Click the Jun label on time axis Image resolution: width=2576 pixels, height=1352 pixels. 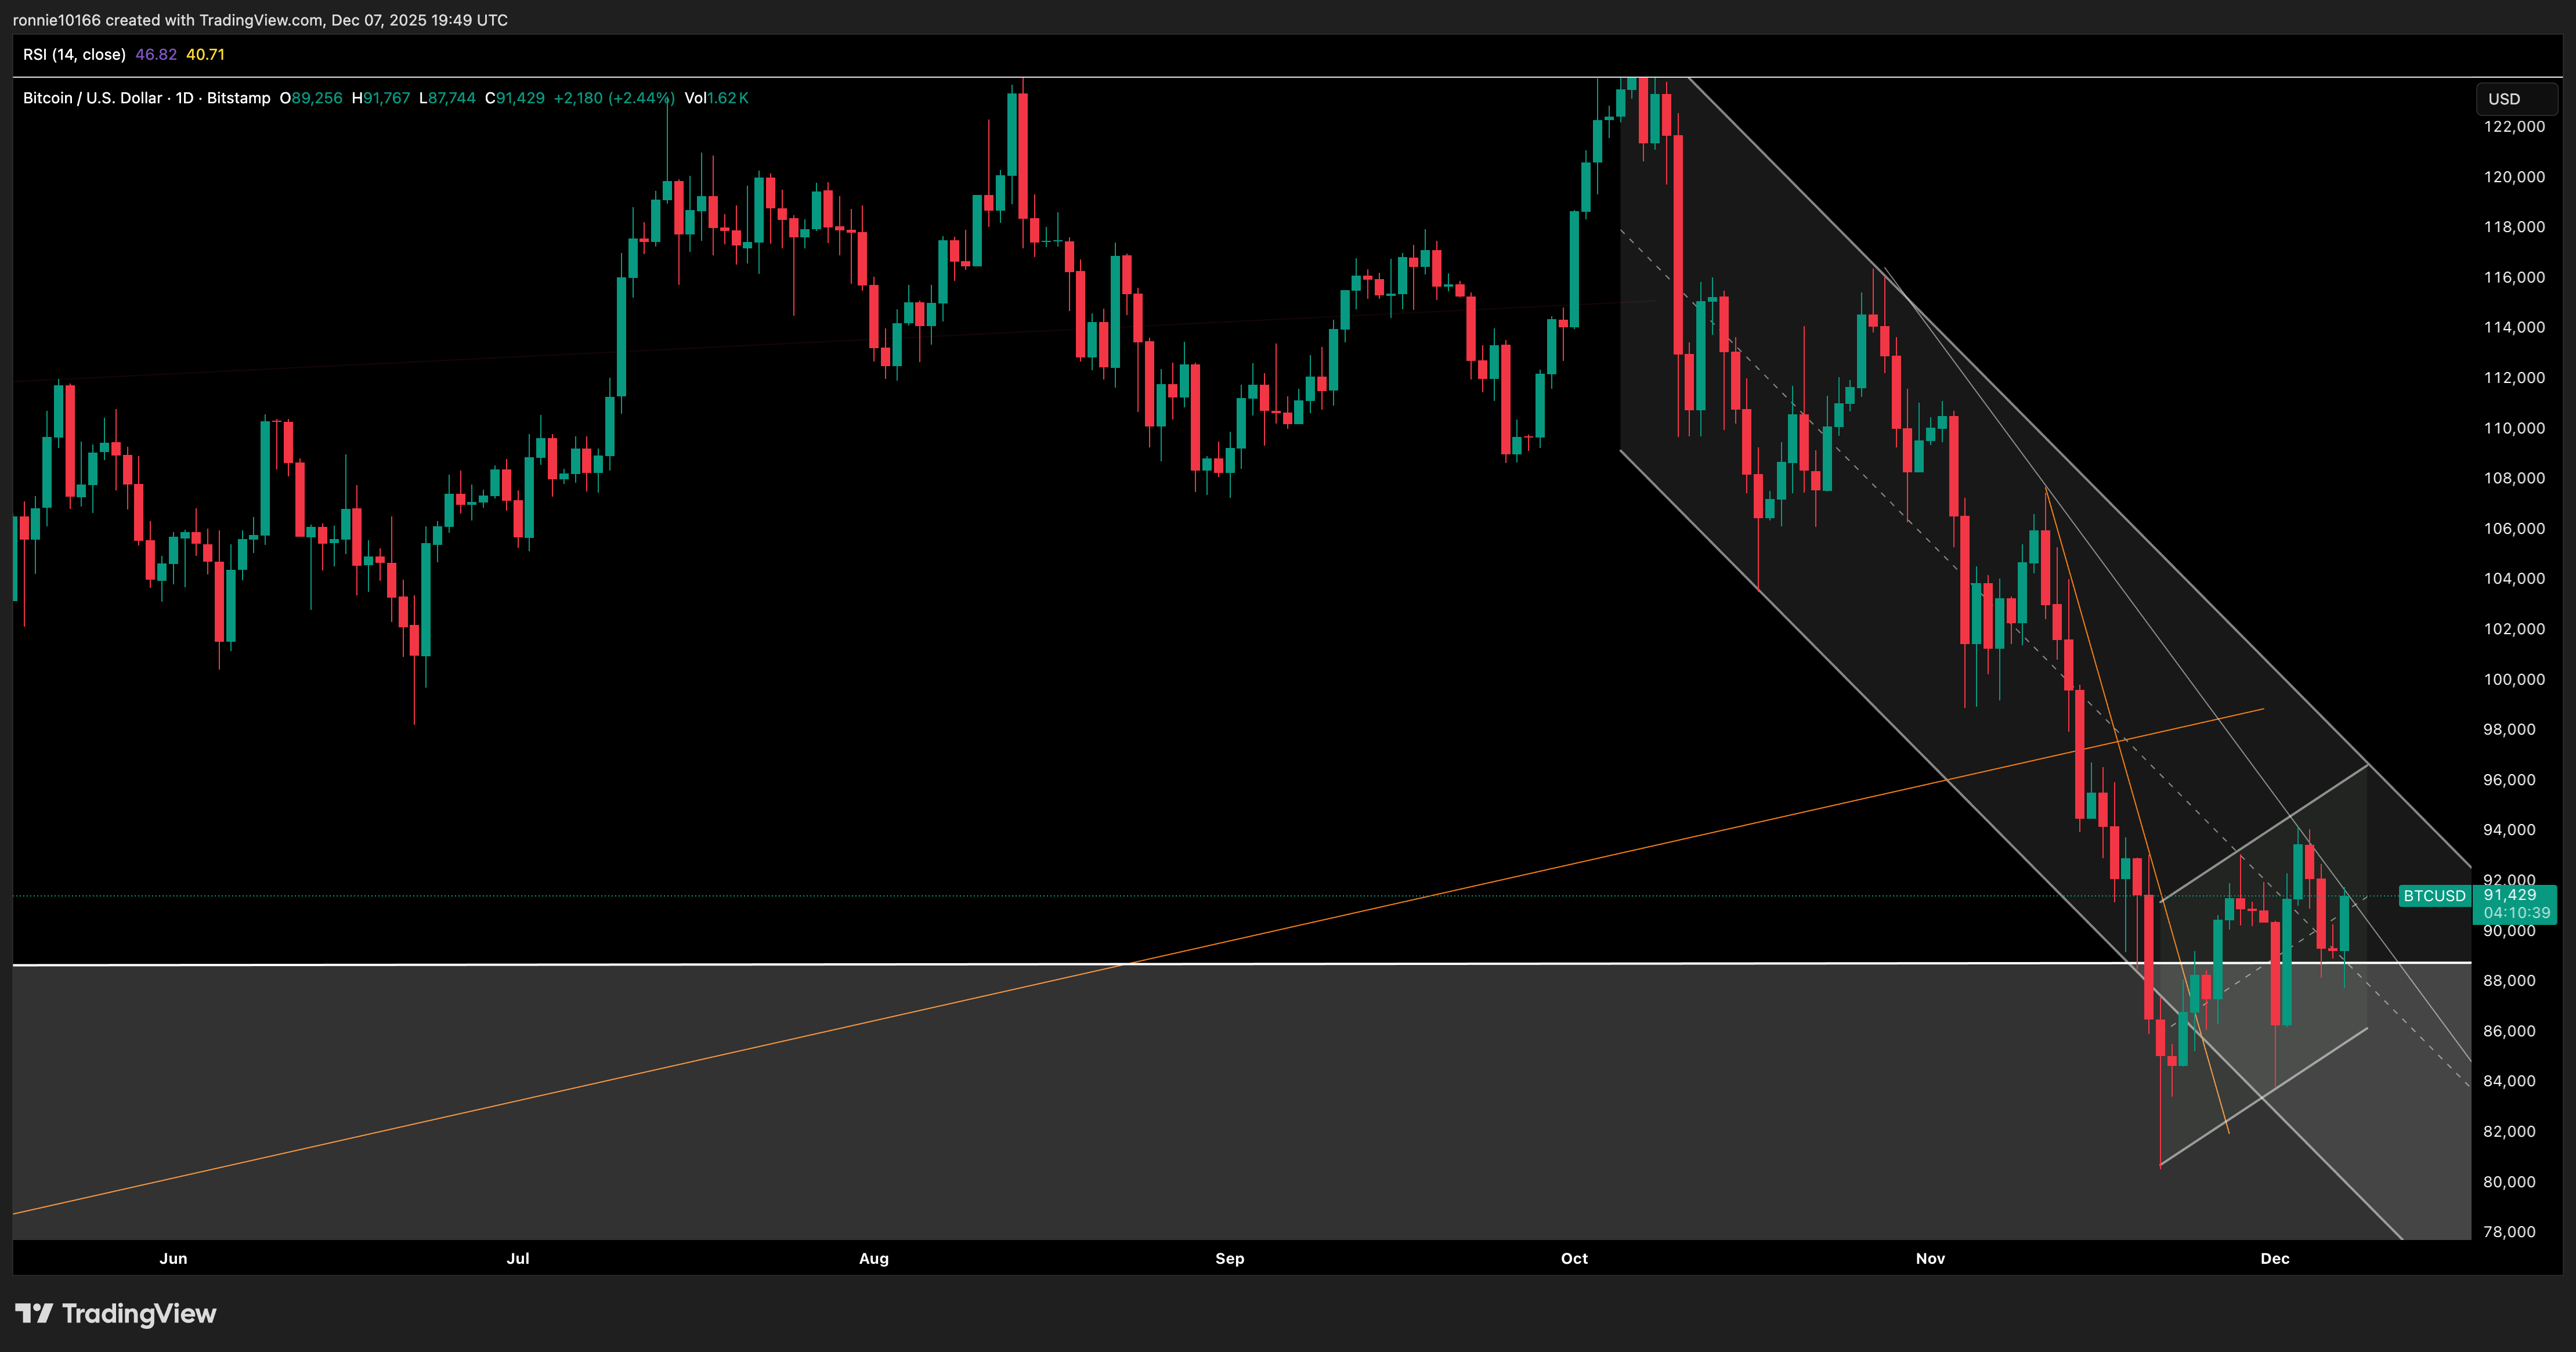tap(173, 1258)
